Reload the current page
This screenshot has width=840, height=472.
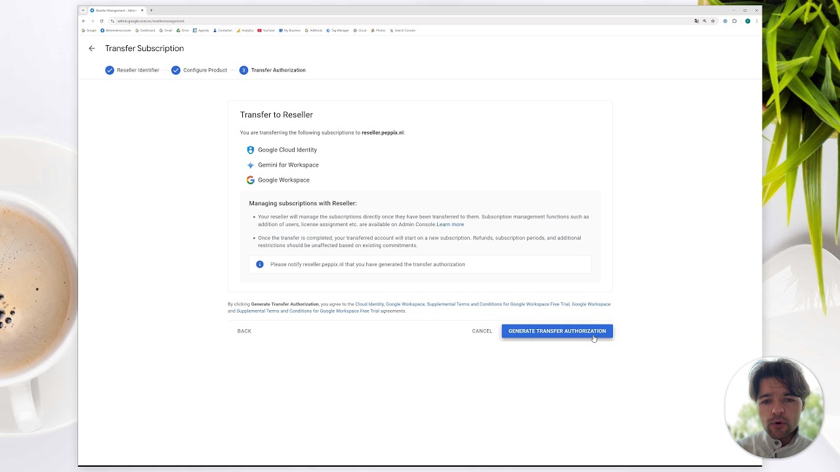(x=102, y=21)
